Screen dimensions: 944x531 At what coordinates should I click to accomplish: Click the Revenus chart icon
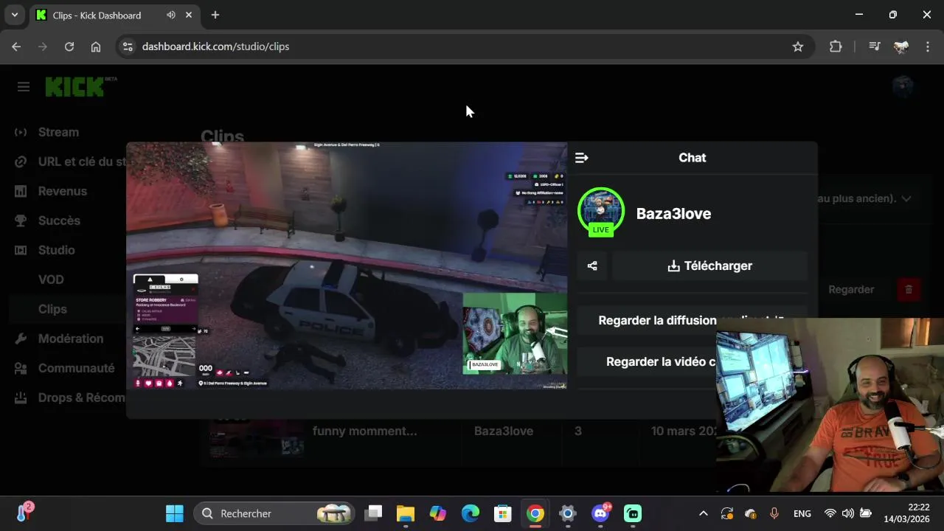(21, 191)
